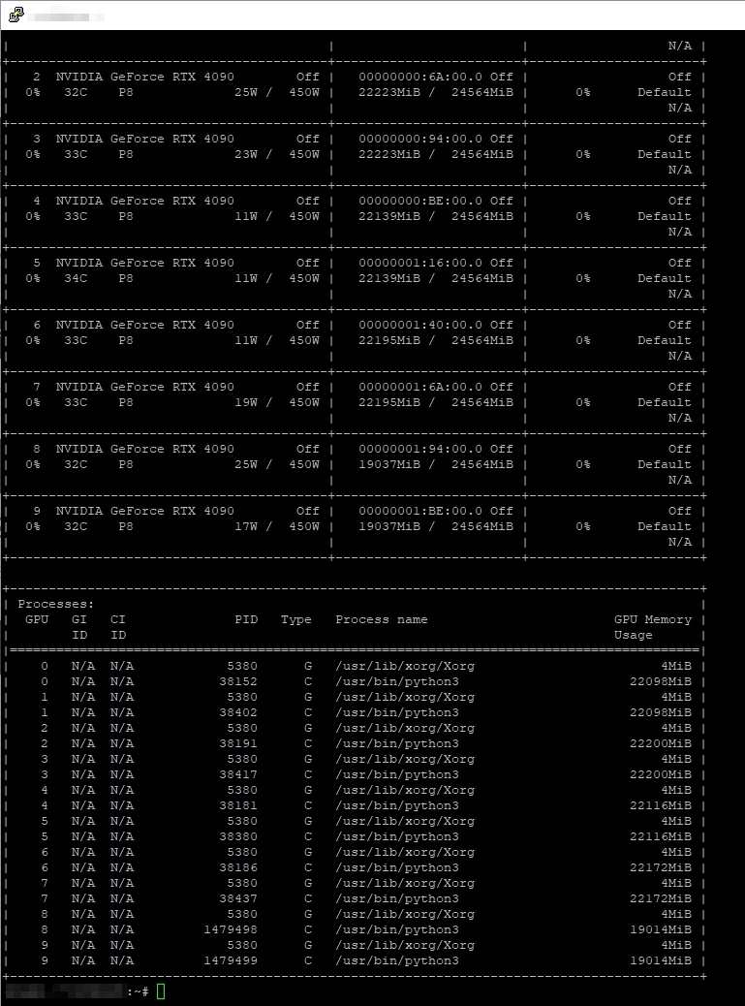Click the Process name column header
The height and width of the screenshot is (1006, 745).
pyautogui.click(x=382, y=619)
